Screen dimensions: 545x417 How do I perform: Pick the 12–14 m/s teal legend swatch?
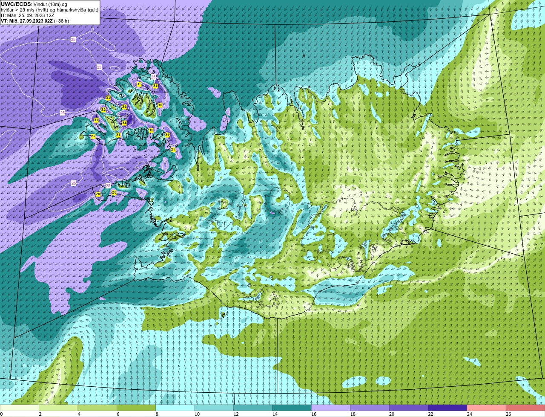[253, 408]
